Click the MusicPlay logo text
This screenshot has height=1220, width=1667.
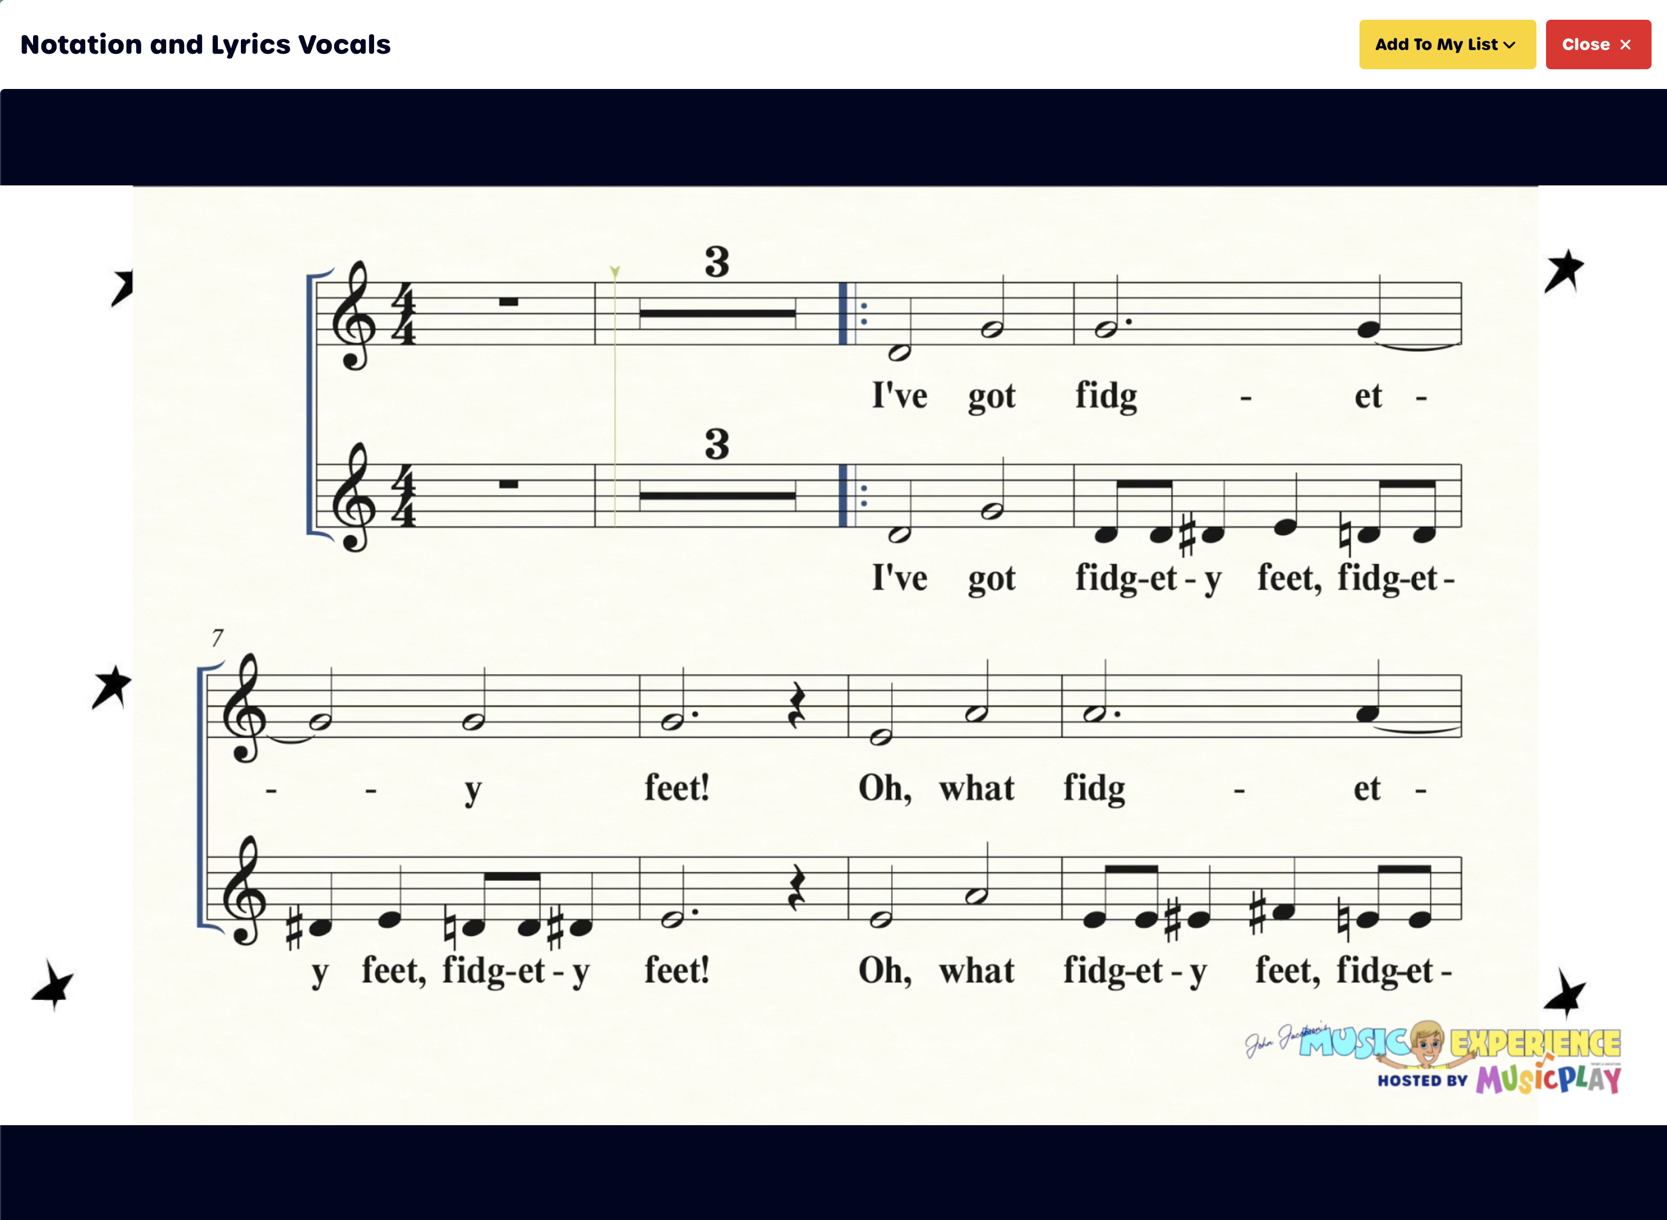1548,1080
